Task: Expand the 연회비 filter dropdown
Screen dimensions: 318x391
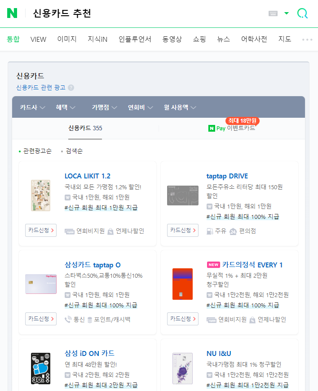Action: [140, 107]
